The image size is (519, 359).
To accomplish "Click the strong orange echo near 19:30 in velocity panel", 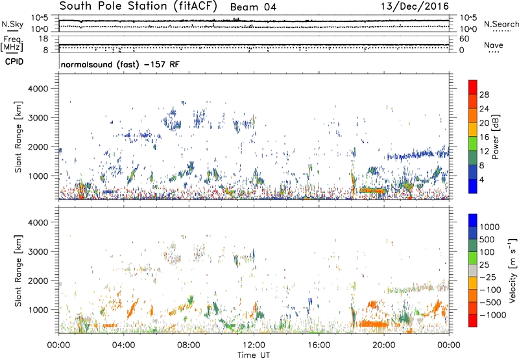I will (x=374, y=324).
